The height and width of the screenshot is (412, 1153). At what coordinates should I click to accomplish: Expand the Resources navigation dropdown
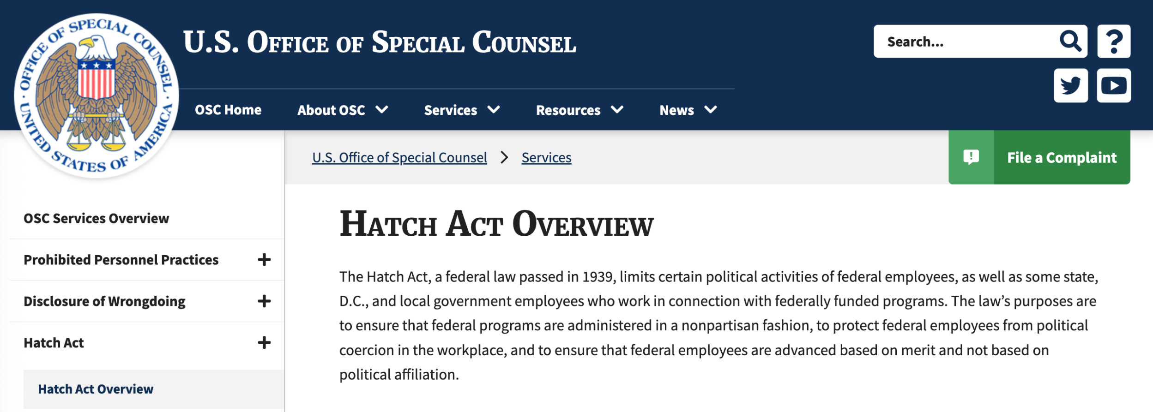point(579,110)
